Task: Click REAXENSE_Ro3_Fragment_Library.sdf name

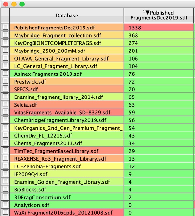Action: [60, 159]
